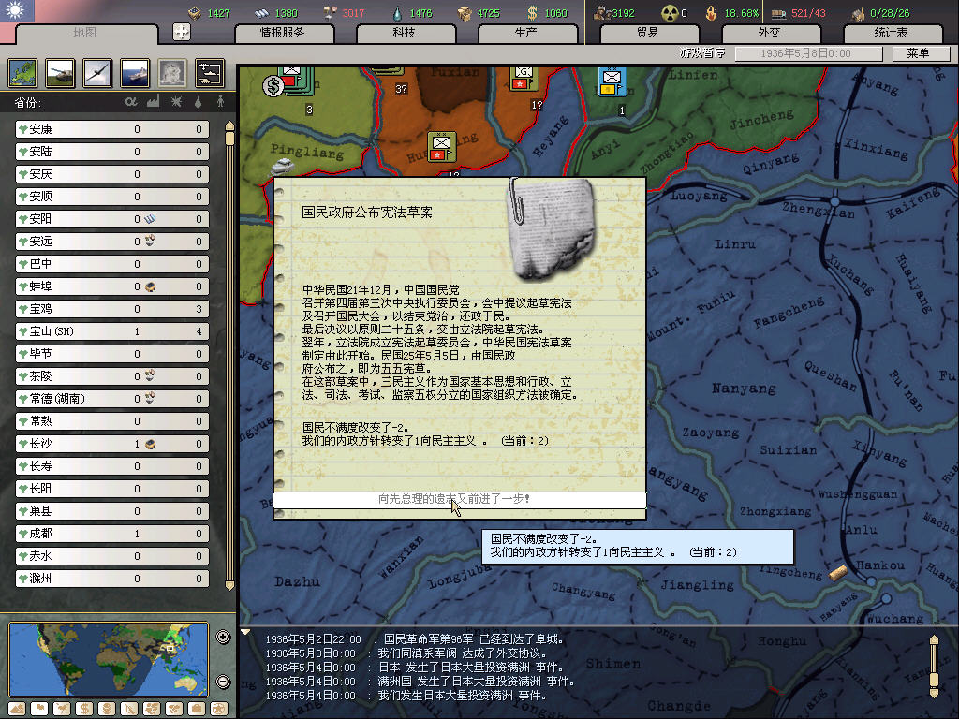Viewport: 959px width, 719px height.
Task: Switch to weather map mode icon
Action: click(x=62, y=709)
